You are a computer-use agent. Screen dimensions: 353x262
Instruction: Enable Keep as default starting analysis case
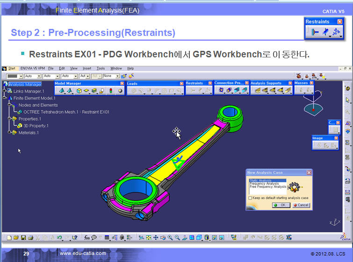(251, 198)
